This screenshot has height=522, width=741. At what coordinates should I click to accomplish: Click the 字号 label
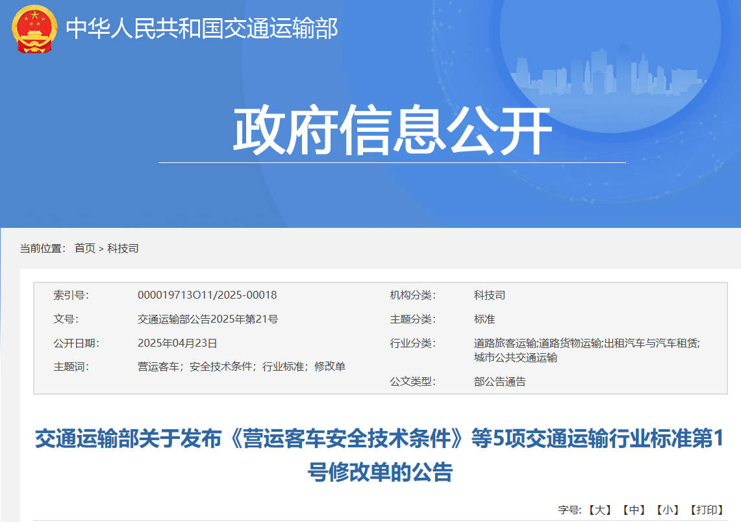[570, 510]
